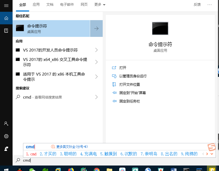The image size is (219, 171).
Task: Open Word from the taskbar
Action: pos(173,169)
